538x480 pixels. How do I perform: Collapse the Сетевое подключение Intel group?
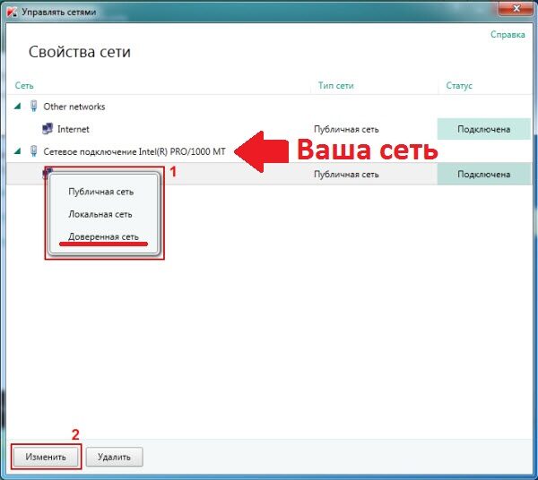coord(19,151)
